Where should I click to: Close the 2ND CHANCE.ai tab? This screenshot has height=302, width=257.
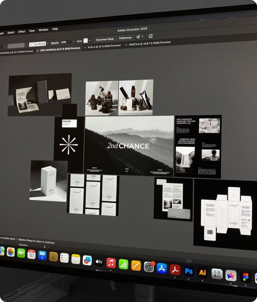[x=38, y=51]
